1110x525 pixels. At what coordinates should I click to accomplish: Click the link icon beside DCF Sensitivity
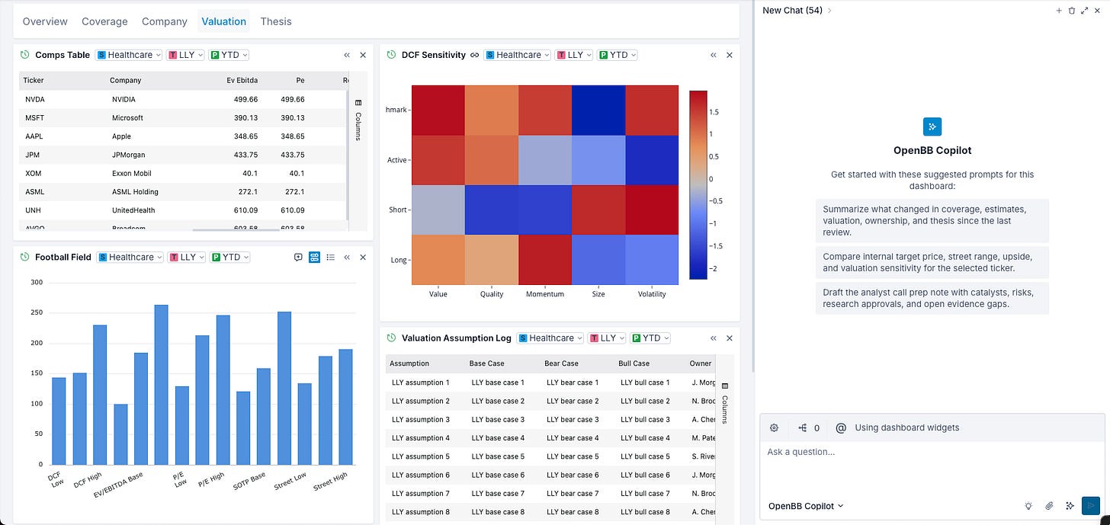tap(474, 55)
